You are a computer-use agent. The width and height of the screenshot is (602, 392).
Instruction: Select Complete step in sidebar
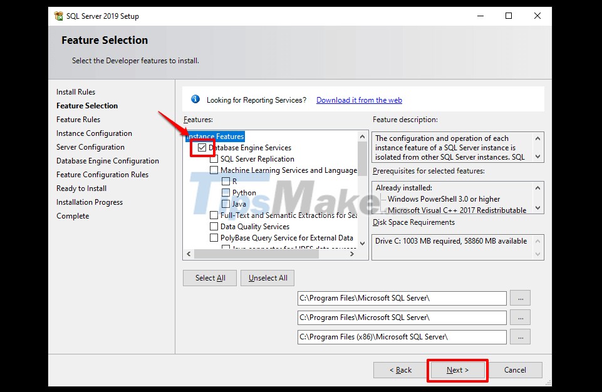point(73,216)
